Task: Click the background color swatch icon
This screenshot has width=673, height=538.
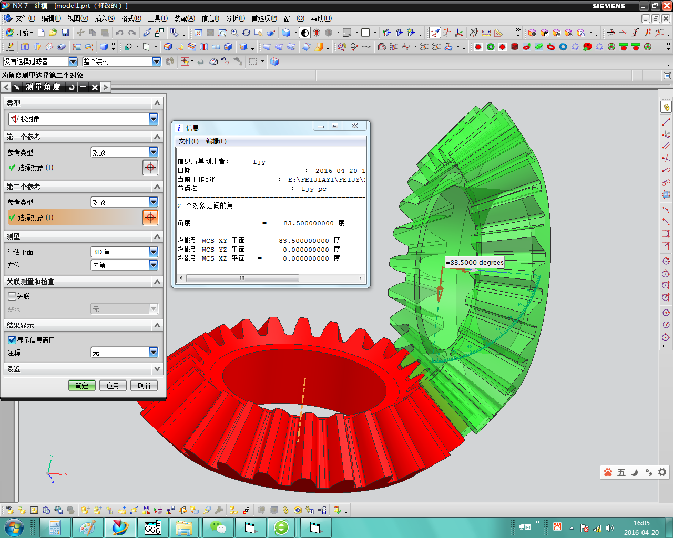Action: [x=366, y=33]
